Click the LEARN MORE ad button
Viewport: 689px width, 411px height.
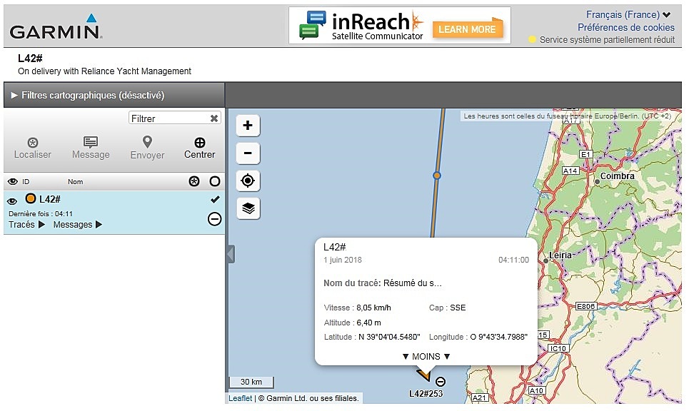(467, 29)
